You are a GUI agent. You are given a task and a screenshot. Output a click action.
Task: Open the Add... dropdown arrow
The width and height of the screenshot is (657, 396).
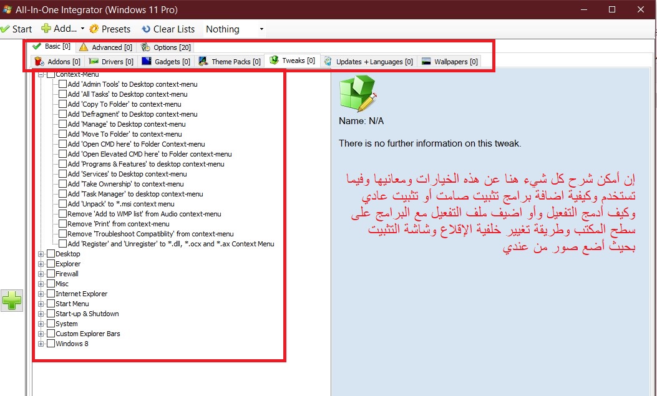pyautogui.click(x=82, y=29)
